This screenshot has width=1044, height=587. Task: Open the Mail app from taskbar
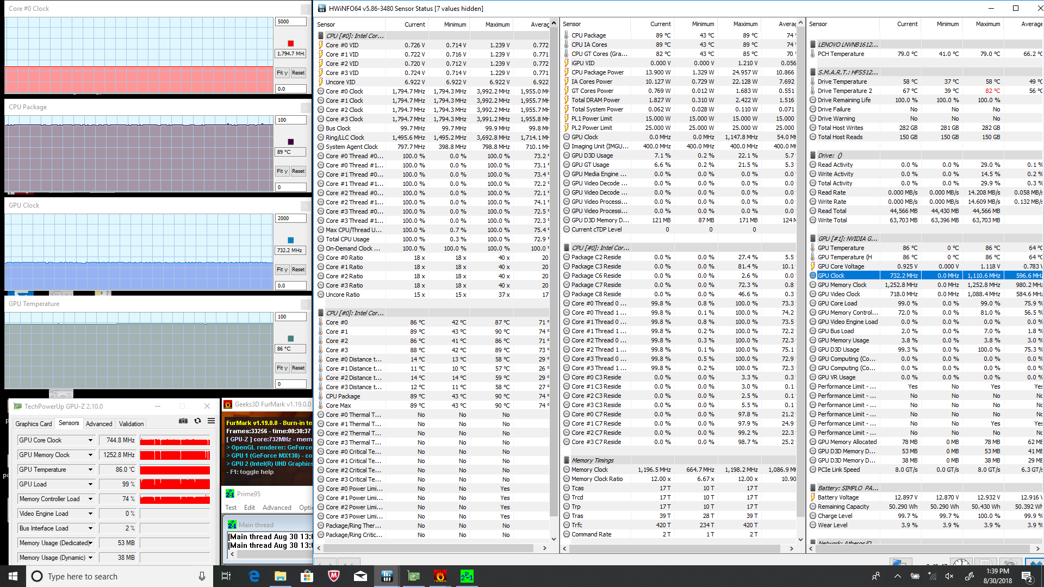click(x=361, y=576)
